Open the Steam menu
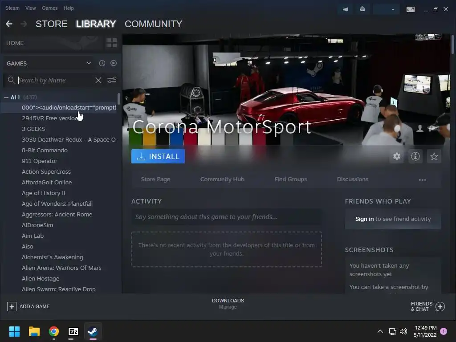Image resolution: width=456 pixels, height=342 pixels. click(x=12, y=8)
